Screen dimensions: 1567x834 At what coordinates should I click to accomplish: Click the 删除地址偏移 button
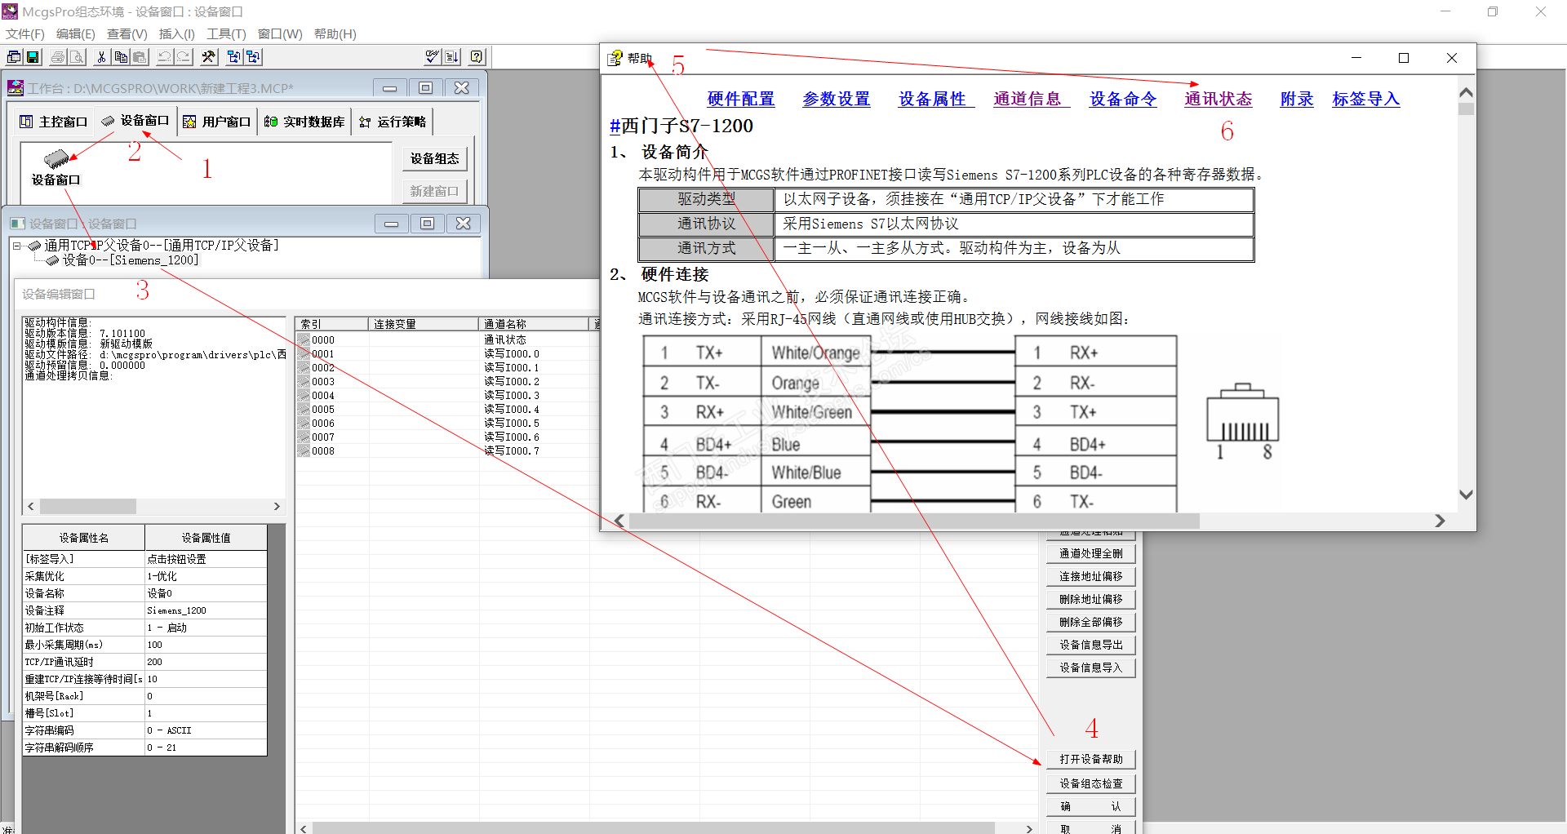1091,599
